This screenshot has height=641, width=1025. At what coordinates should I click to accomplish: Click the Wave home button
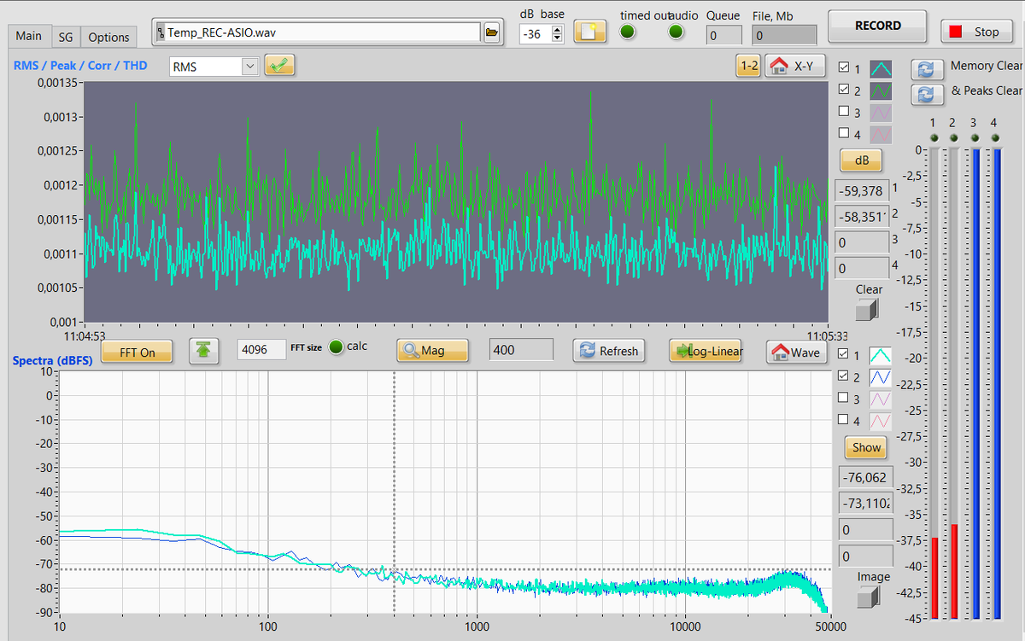795,352
